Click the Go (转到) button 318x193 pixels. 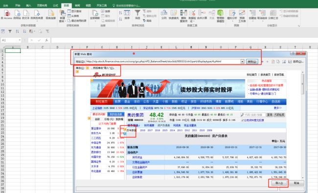pos(252,62)
